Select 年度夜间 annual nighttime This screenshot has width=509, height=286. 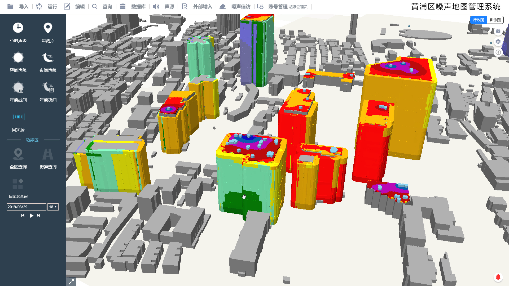click(x=48, y=92)
